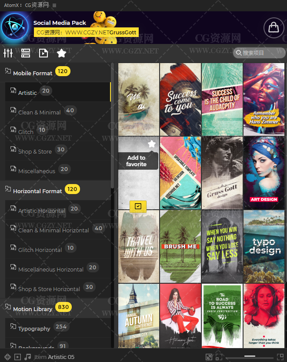Select the Clean & Minimal subcategory
This screenshot has height=362, width=287.
click(x=39, y=112)
